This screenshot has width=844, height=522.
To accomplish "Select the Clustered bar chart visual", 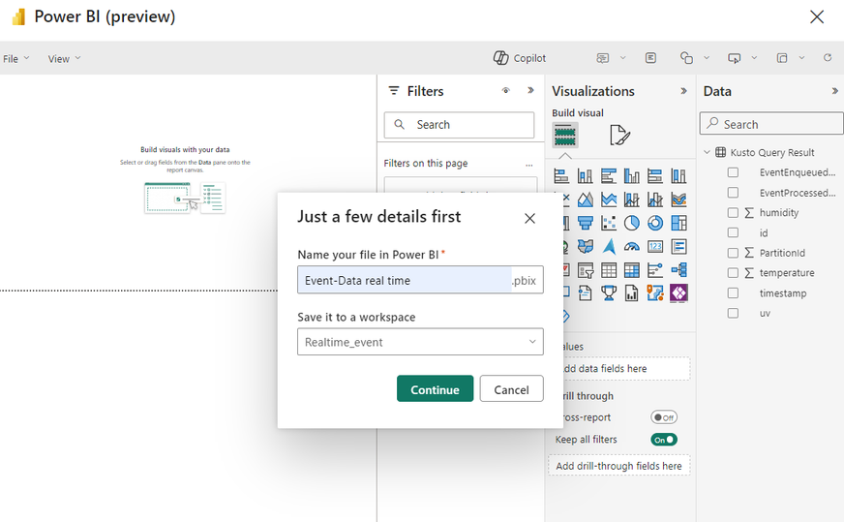I will [x=608, y=175].
